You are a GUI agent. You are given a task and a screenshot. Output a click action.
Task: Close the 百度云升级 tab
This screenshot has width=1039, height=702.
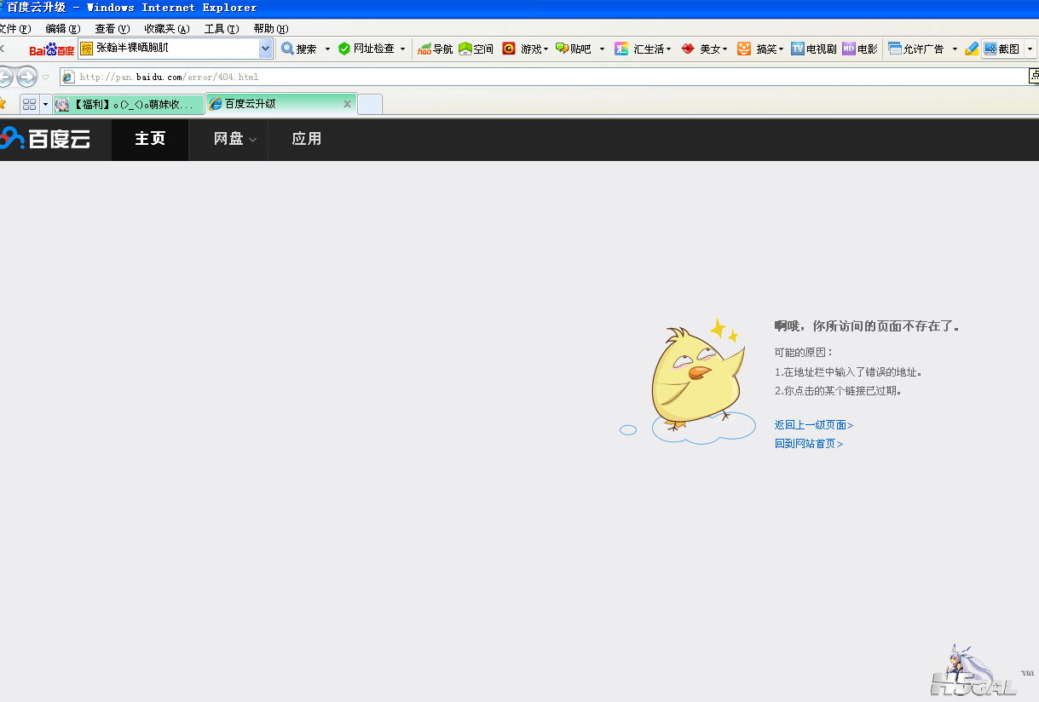(347, 104)
